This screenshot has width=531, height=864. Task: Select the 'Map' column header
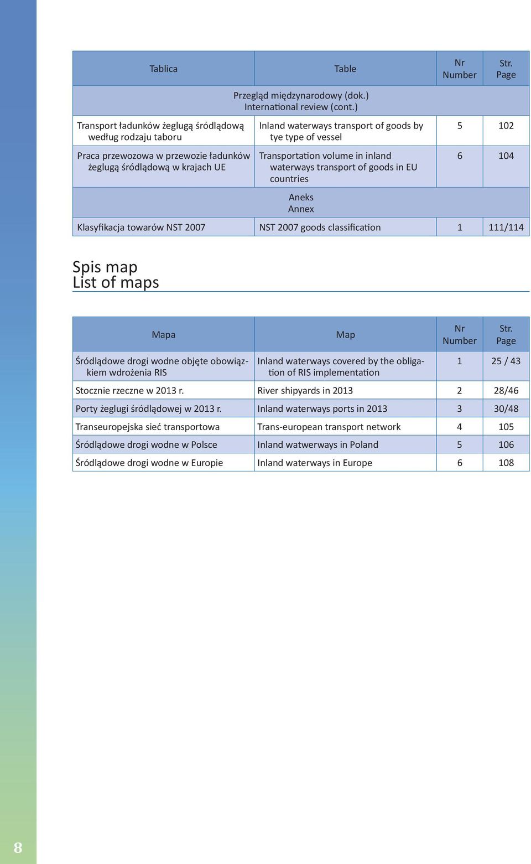click(345, 334)
